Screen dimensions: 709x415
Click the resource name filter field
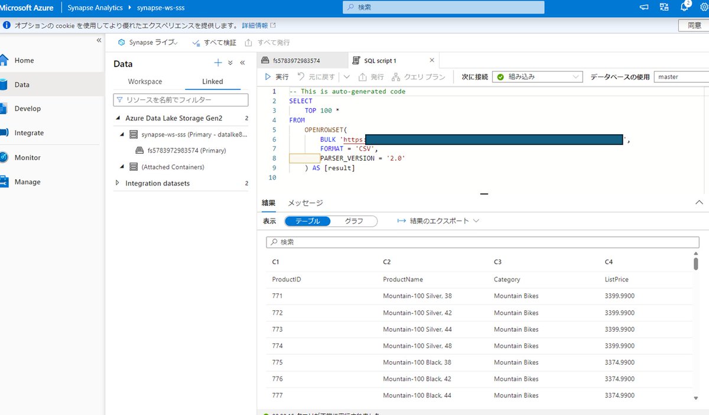tap(181, 100)
